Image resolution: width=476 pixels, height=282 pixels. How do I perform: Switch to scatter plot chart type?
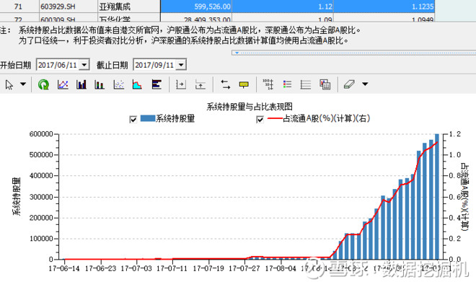[119, 84]
